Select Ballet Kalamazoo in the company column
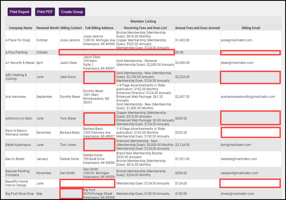Viewport: 286px width, 200px height. pos(18,145)
